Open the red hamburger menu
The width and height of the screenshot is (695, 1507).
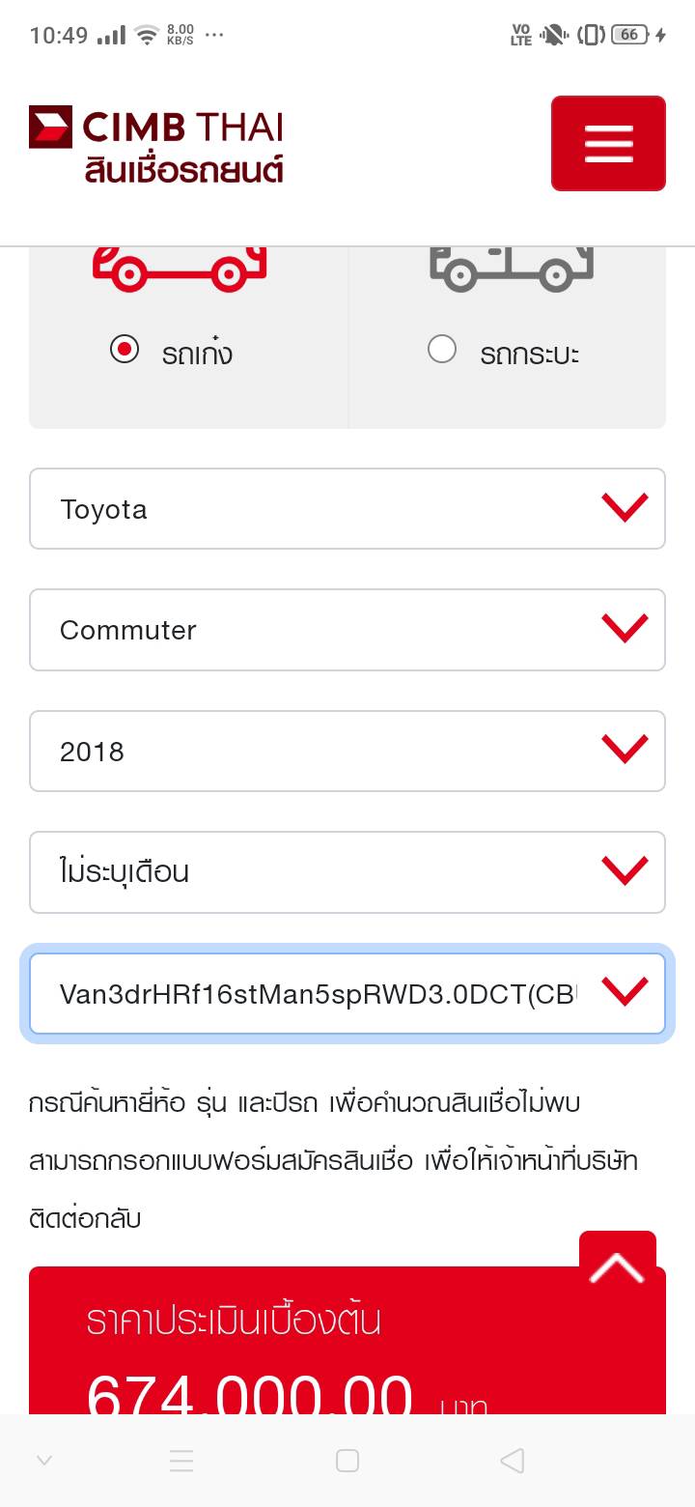click(x=608, y=143)
